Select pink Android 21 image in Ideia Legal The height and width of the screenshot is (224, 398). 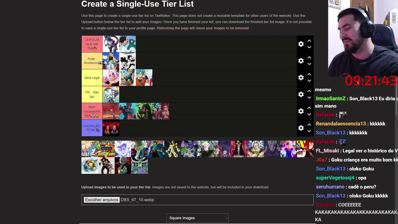pyautogui.click(x=111, y=78)
